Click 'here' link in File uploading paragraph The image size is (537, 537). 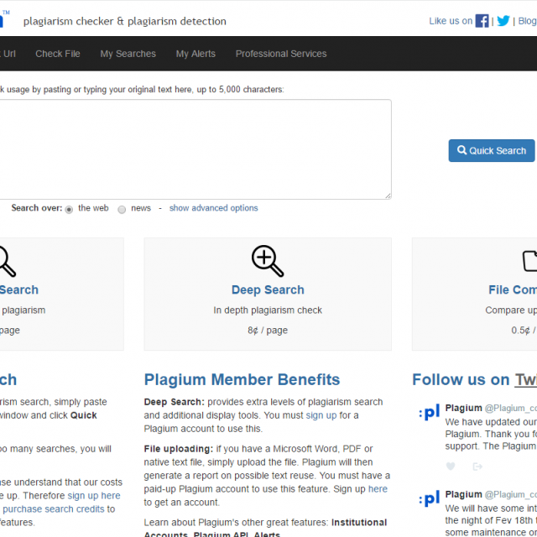[x=378, y=488]
